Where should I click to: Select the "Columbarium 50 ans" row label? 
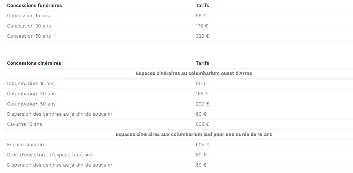click(x=31, y=104)
